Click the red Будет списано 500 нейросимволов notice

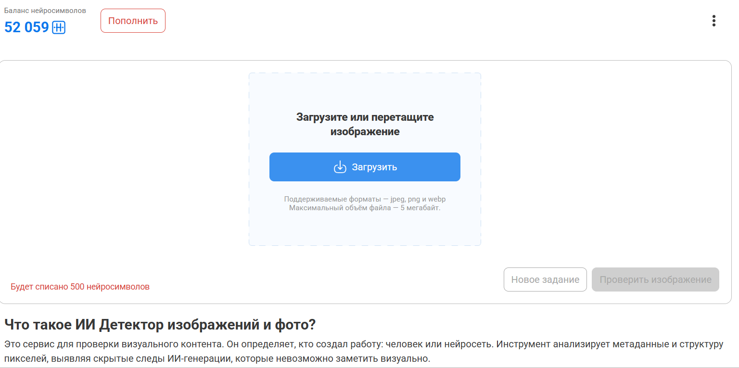coord(80,287)
